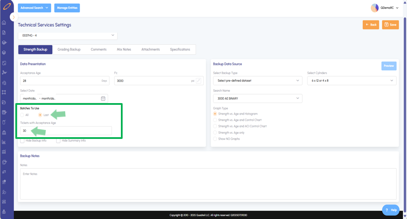Image resolution: width=407 pixels, height=219 pixels.
Task: Click the QDemoRC user avatar
Action: pos(375,8)
